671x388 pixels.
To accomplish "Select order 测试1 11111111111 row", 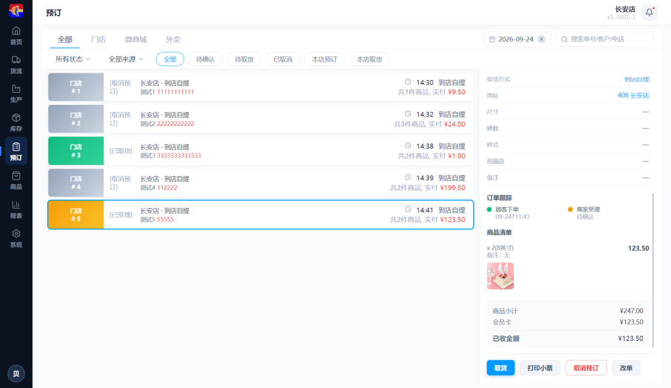I will click(261, 87).
